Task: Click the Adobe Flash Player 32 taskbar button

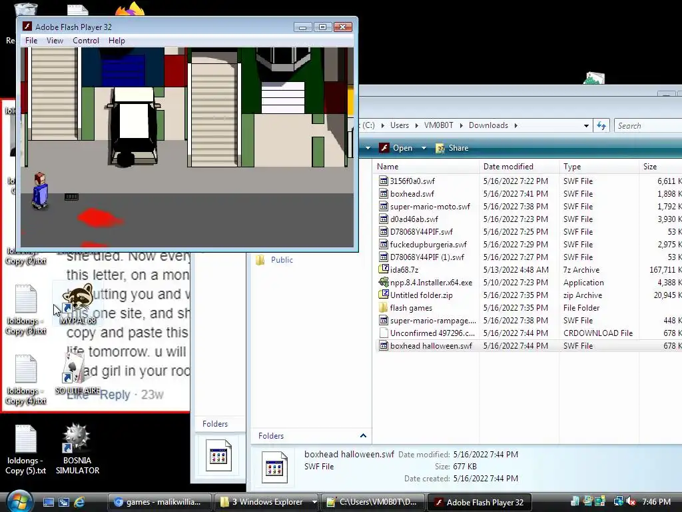Action: tap(480, 502)
